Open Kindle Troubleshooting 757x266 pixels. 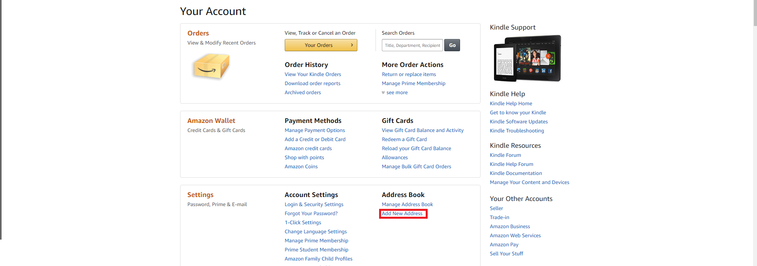click(517, 131)
